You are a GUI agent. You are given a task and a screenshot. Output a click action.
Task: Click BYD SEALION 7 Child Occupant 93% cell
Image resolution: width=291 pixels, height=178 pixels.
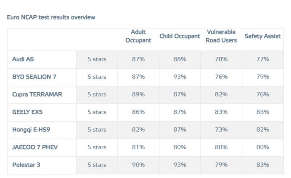pos(180,77)
